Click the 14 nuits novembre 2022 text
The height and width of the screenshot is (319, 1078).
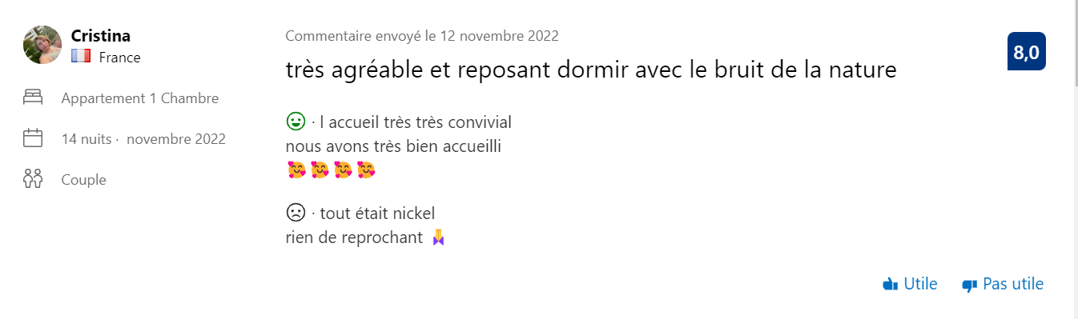(x=143, y=139)
